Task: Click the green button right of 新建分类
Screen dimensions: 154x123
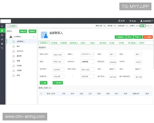Action: (32, 31)
